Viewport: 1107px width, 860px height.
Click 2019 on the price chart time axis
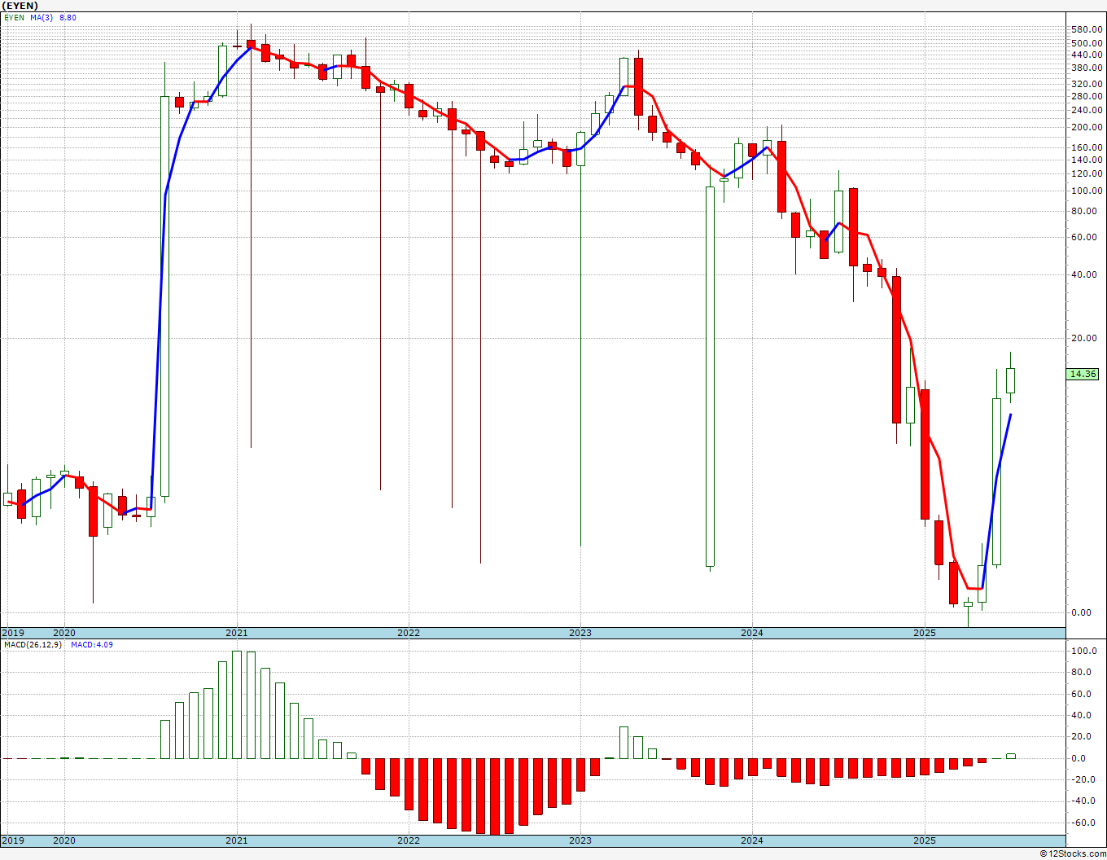click(12, 633)
